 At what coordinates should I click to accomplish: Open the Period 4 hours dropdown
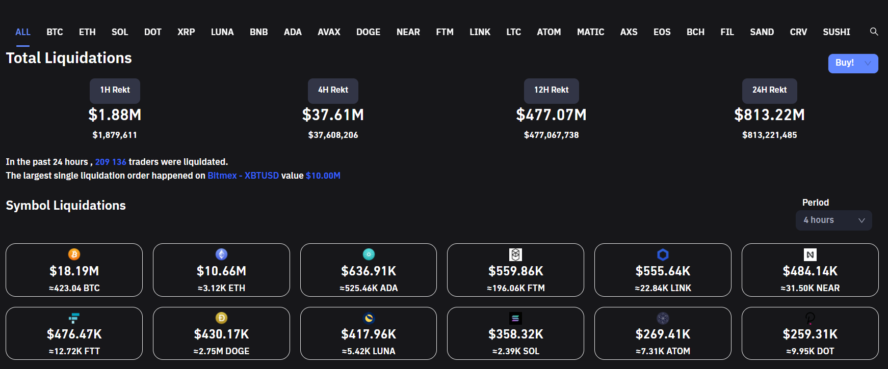point(834,220)
